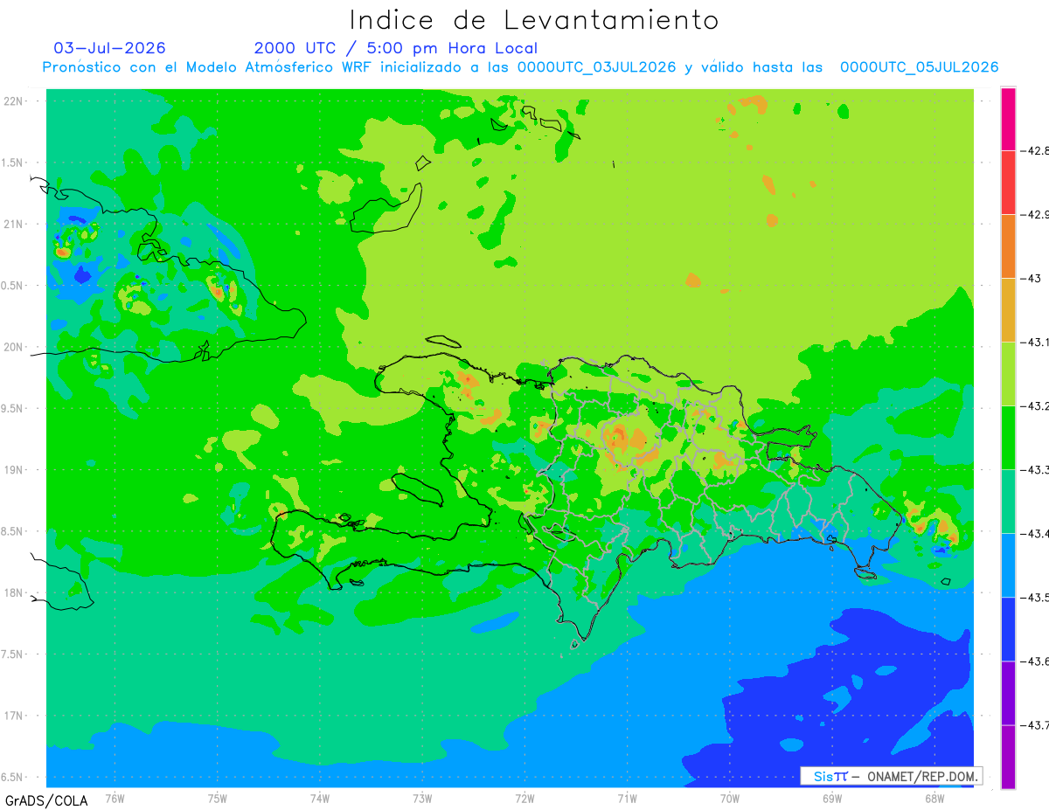The width and height of the screenshot is (1049, 810).
Task: Click the "74W" longitude label
Action: click(320, 799)
